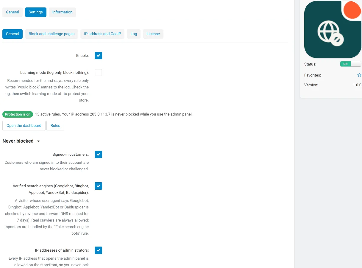The height and width of the screenshot is (268, 362).
Task: Go to IP address and GeoIP tab
Action: click(x=102, y=34)
